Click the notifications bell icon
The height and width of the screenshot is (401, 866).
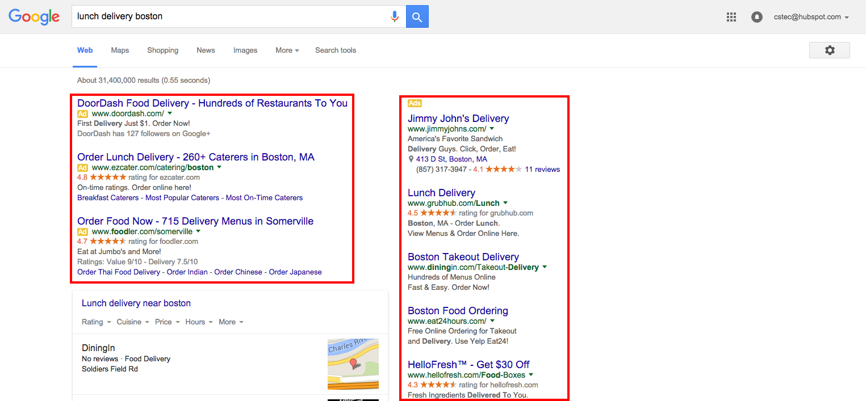click(x=757, y=17)
